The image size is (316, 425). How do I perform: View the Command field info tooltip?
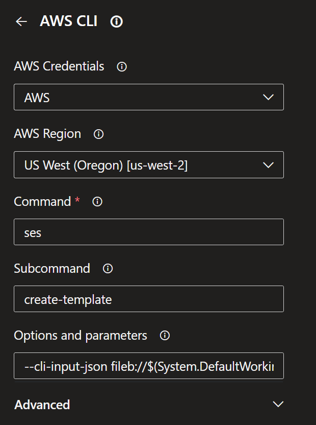(97, 202)
